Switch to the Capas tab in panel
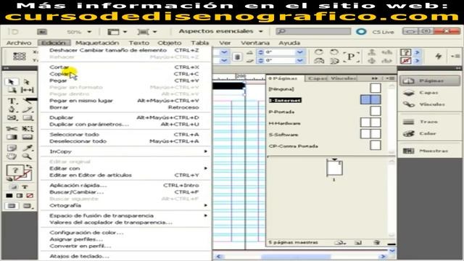The width and height of the screenshot is (464, 261). coord(317,78)
